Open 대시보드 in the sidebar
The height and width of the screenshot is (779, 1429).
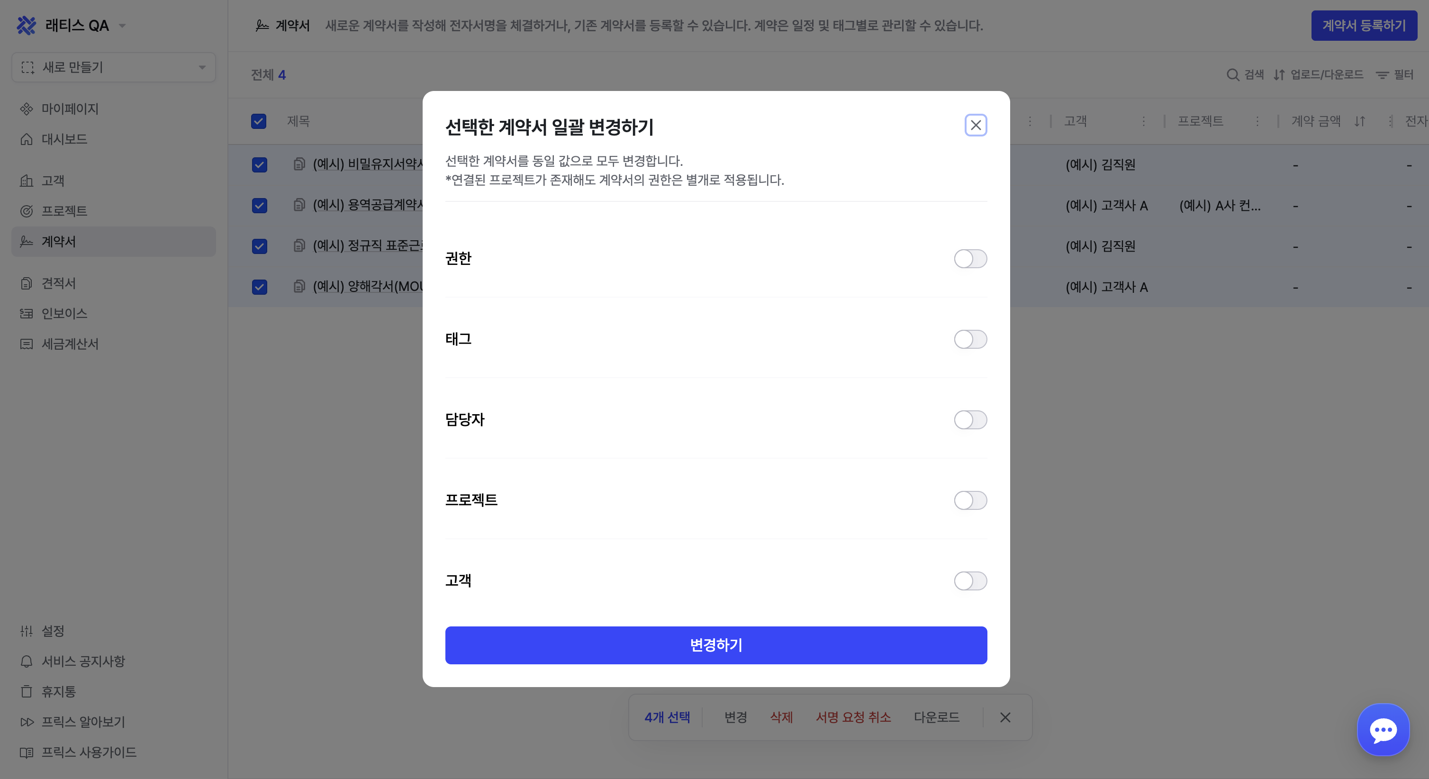pyautogui.click(x=64, y=139)
